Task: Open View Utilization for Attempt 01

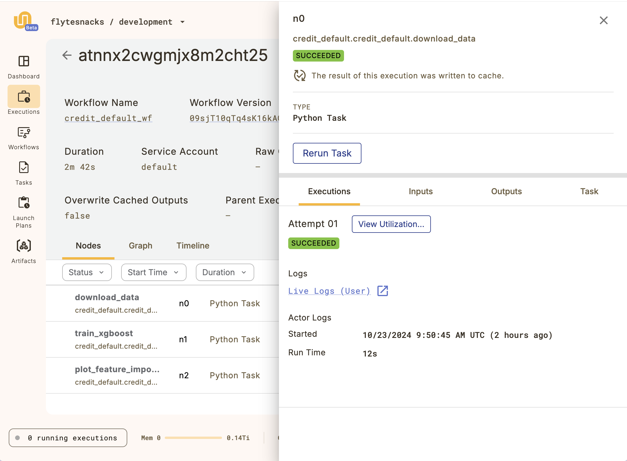Action: [391, 224]
